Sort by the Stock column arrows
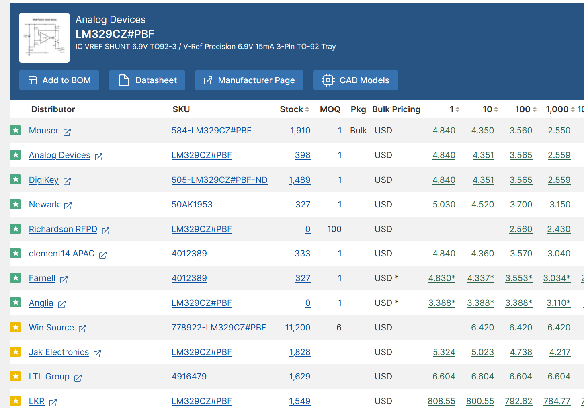Screen dimensions: 584x408 click(307, 109)
